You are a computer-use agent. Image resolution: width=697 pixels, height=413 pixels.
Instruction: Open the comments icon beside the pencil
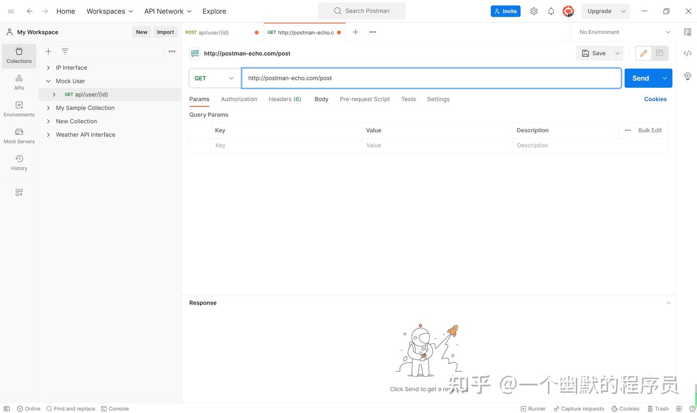[659, 53]
